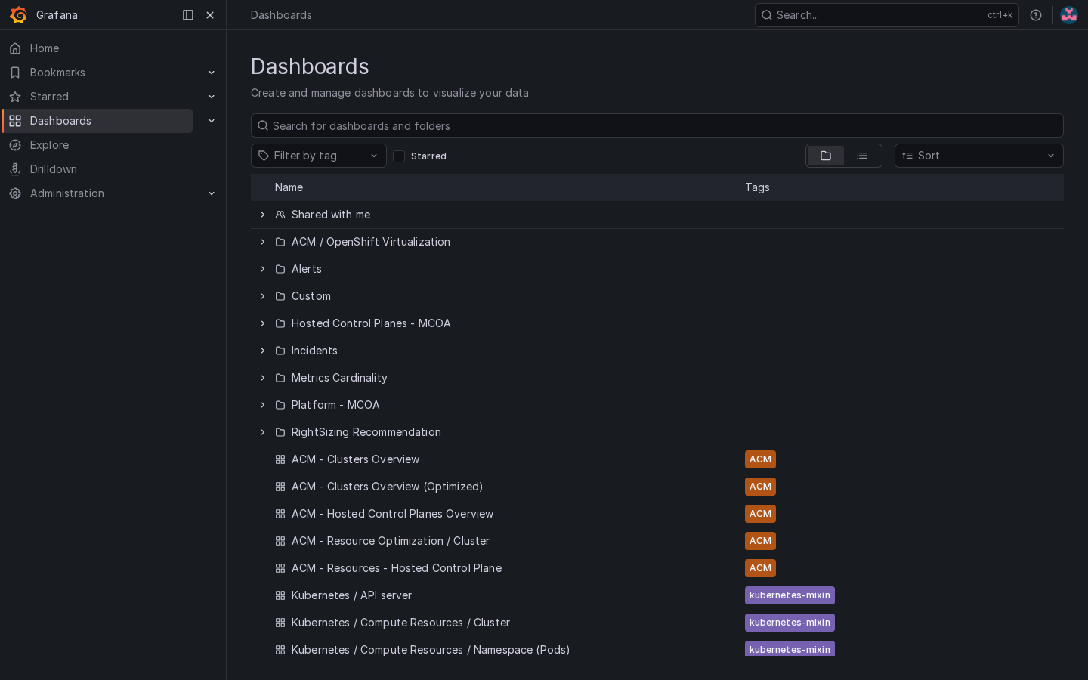Expand the Metrics Cardinality folder chevron
The image size is (1088, 680).
263,378
